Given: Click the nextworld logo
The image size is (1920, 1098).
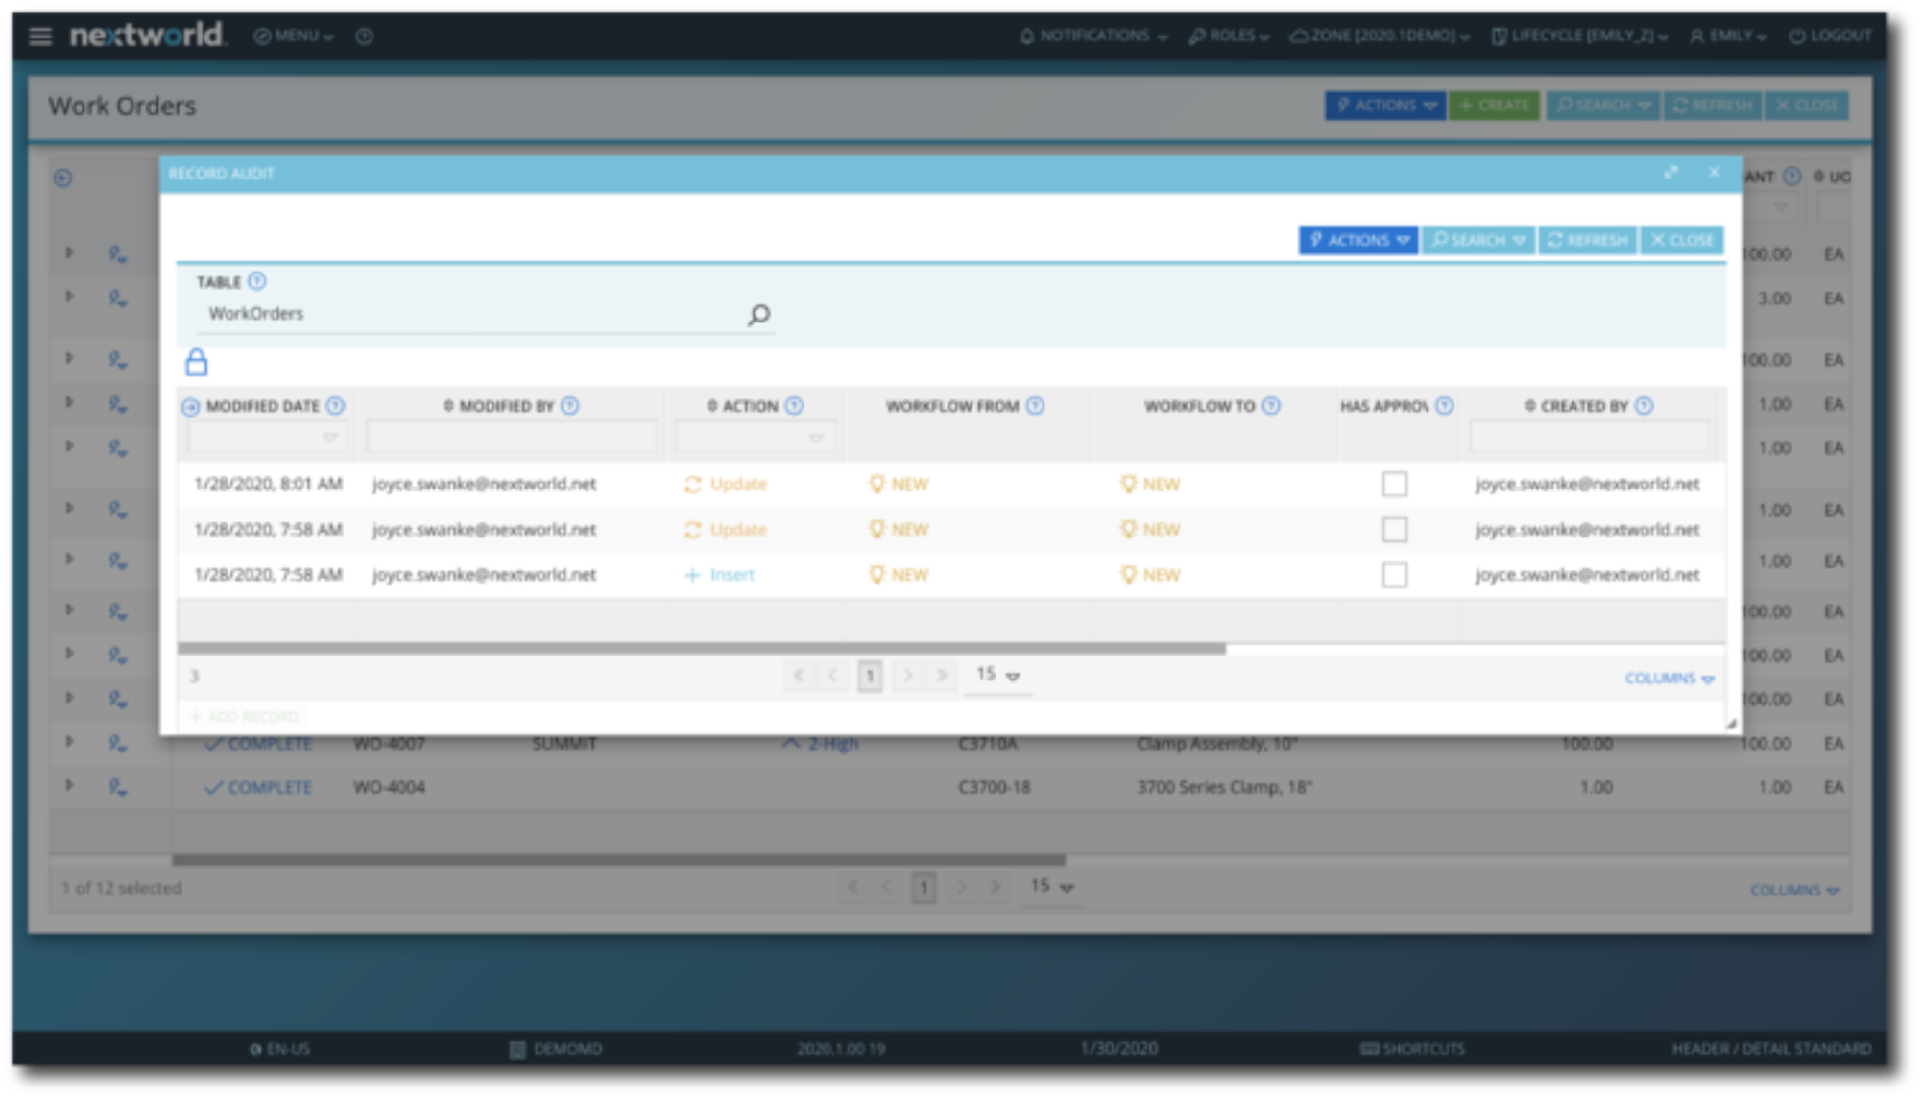Looking at the screenshot, I should click(148, 35).
